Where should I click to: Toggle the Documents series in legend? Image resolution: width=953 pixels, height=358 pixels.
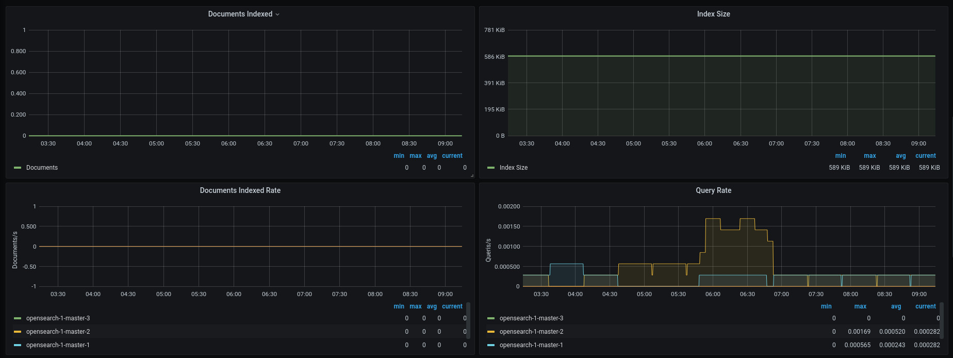tap(42, 168)
